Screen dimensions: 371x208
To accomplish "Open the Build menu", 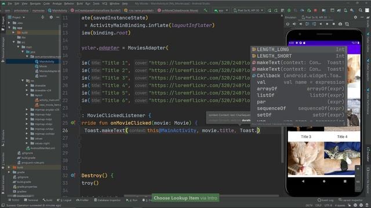I will pos(80,3).
